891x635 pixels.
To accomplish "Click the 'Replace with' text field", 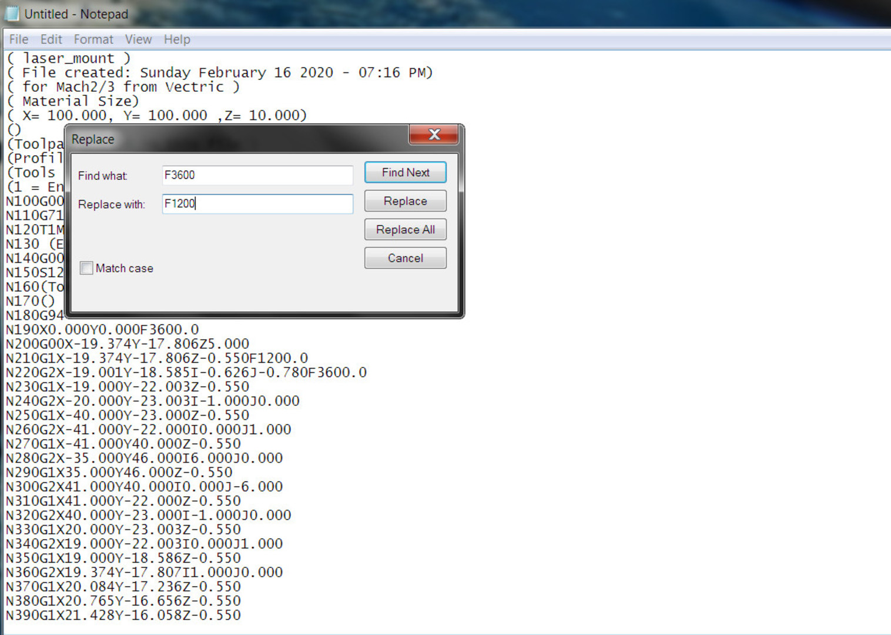I will click(257, 204).
